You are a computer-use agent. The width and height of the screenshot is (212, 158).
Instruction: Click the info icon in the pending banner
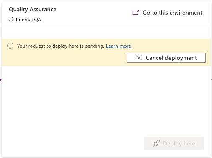pos(10,46)
